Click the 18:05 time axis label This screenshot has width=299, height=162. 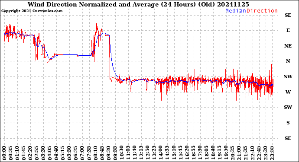click(x=207, y=153)
